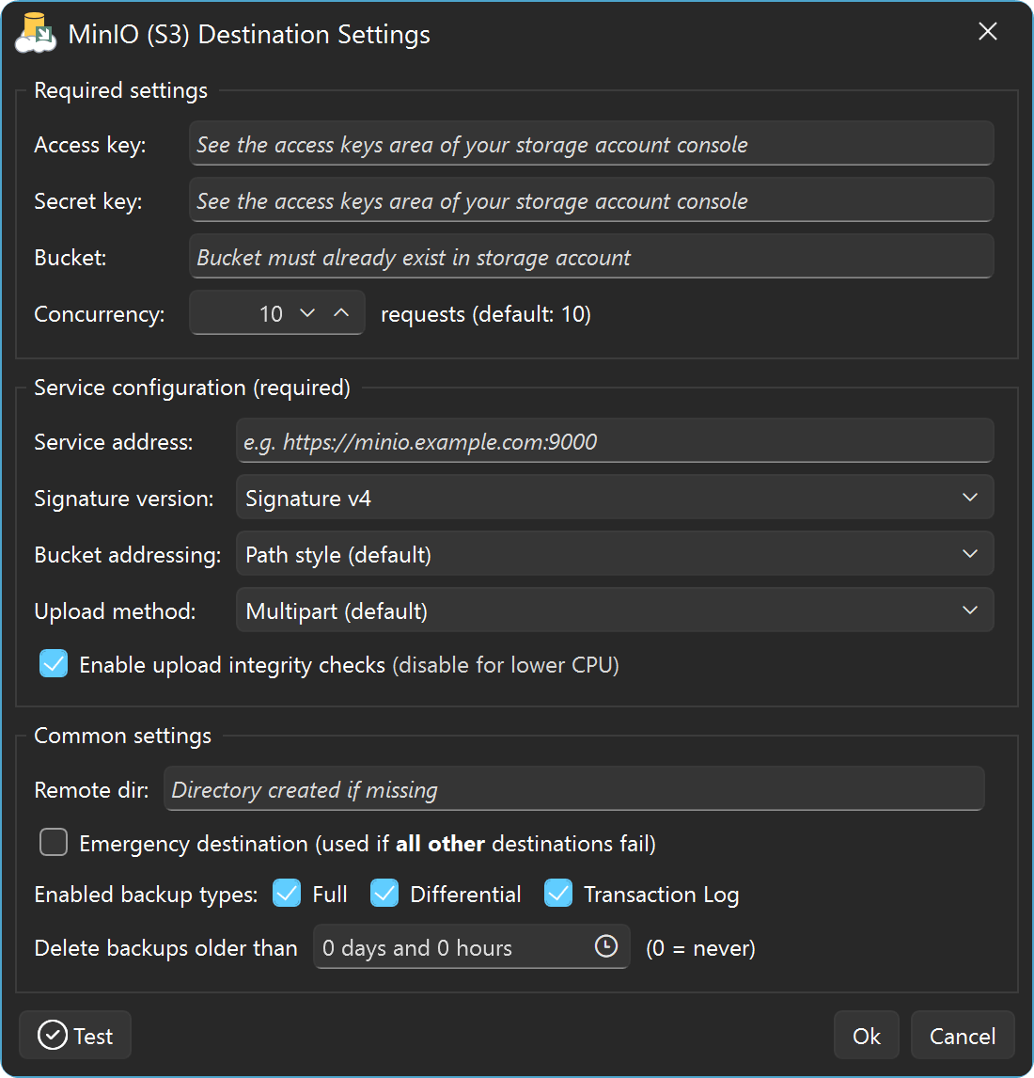Open the Signature version dropdown

click(x=615, y=497)
